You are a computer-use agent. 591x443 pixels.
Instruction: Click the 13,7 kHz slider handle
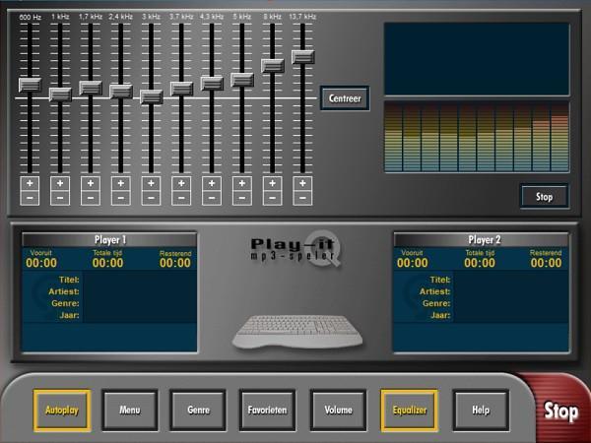click(303, 57)
